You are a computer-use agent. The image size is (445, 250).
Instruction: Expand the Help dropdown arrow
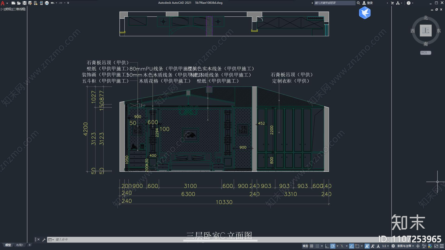pyautogui.click(x=412, y=3)
